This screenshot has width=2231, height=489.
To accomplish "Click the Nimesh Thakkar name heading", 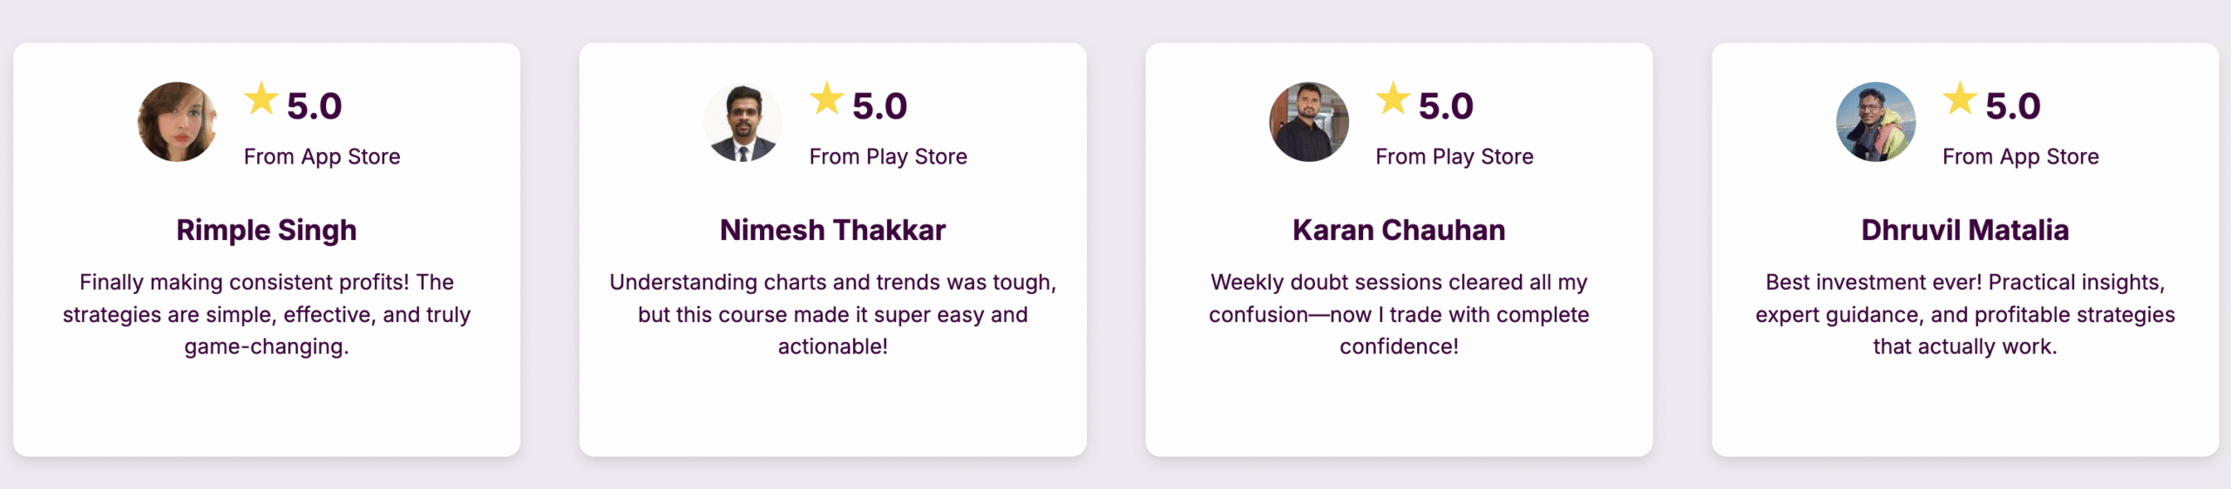I will tap(832, 230).
